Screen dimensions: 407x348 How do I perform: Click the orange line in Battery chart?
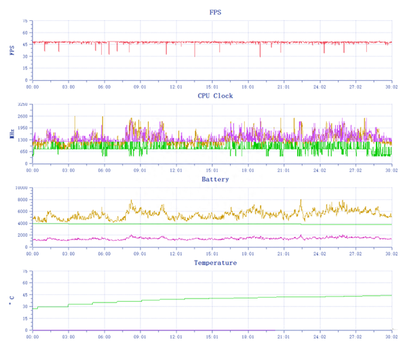coord(203,215)
